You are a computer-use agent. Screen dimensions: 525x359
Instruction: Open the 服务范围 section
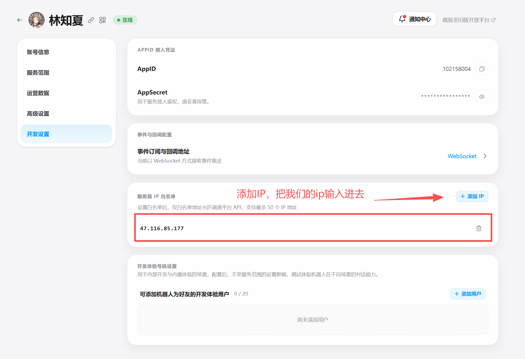tap(66, 73)
